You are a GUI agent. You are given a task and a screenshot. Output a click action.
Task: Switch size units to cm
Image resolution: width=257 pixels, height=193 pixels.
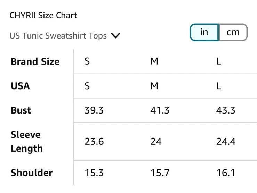(x=233, y=33)
